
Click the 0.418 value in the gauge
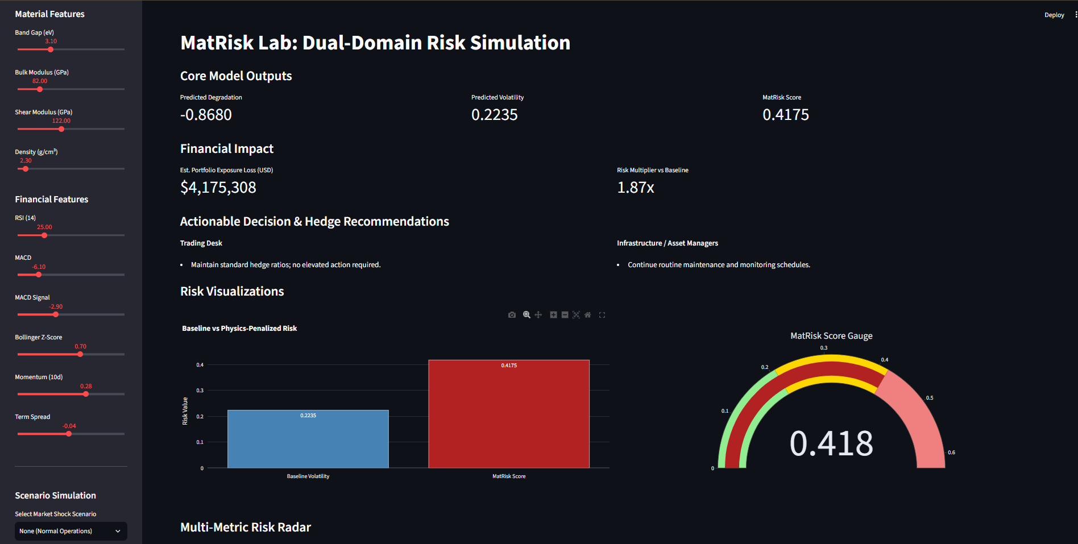[x=831, y=443]
